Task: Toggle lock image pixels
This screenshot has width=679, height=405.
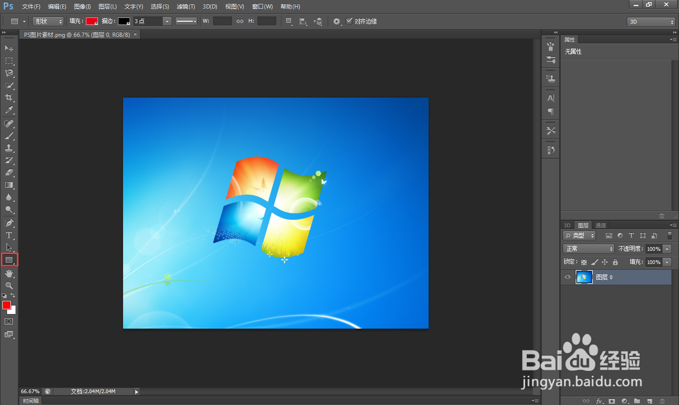Action: click(x=594, y=262)
